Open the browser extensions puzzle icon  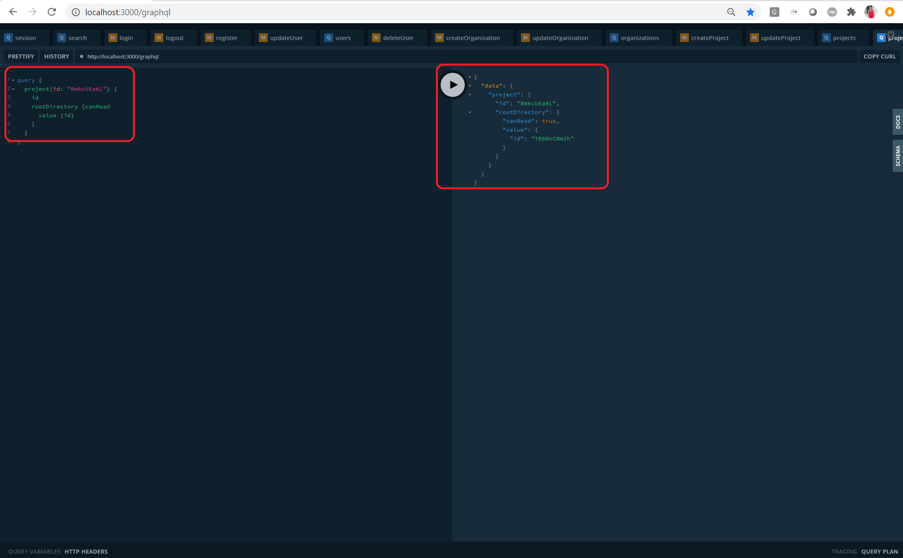[x=851, y=12]
